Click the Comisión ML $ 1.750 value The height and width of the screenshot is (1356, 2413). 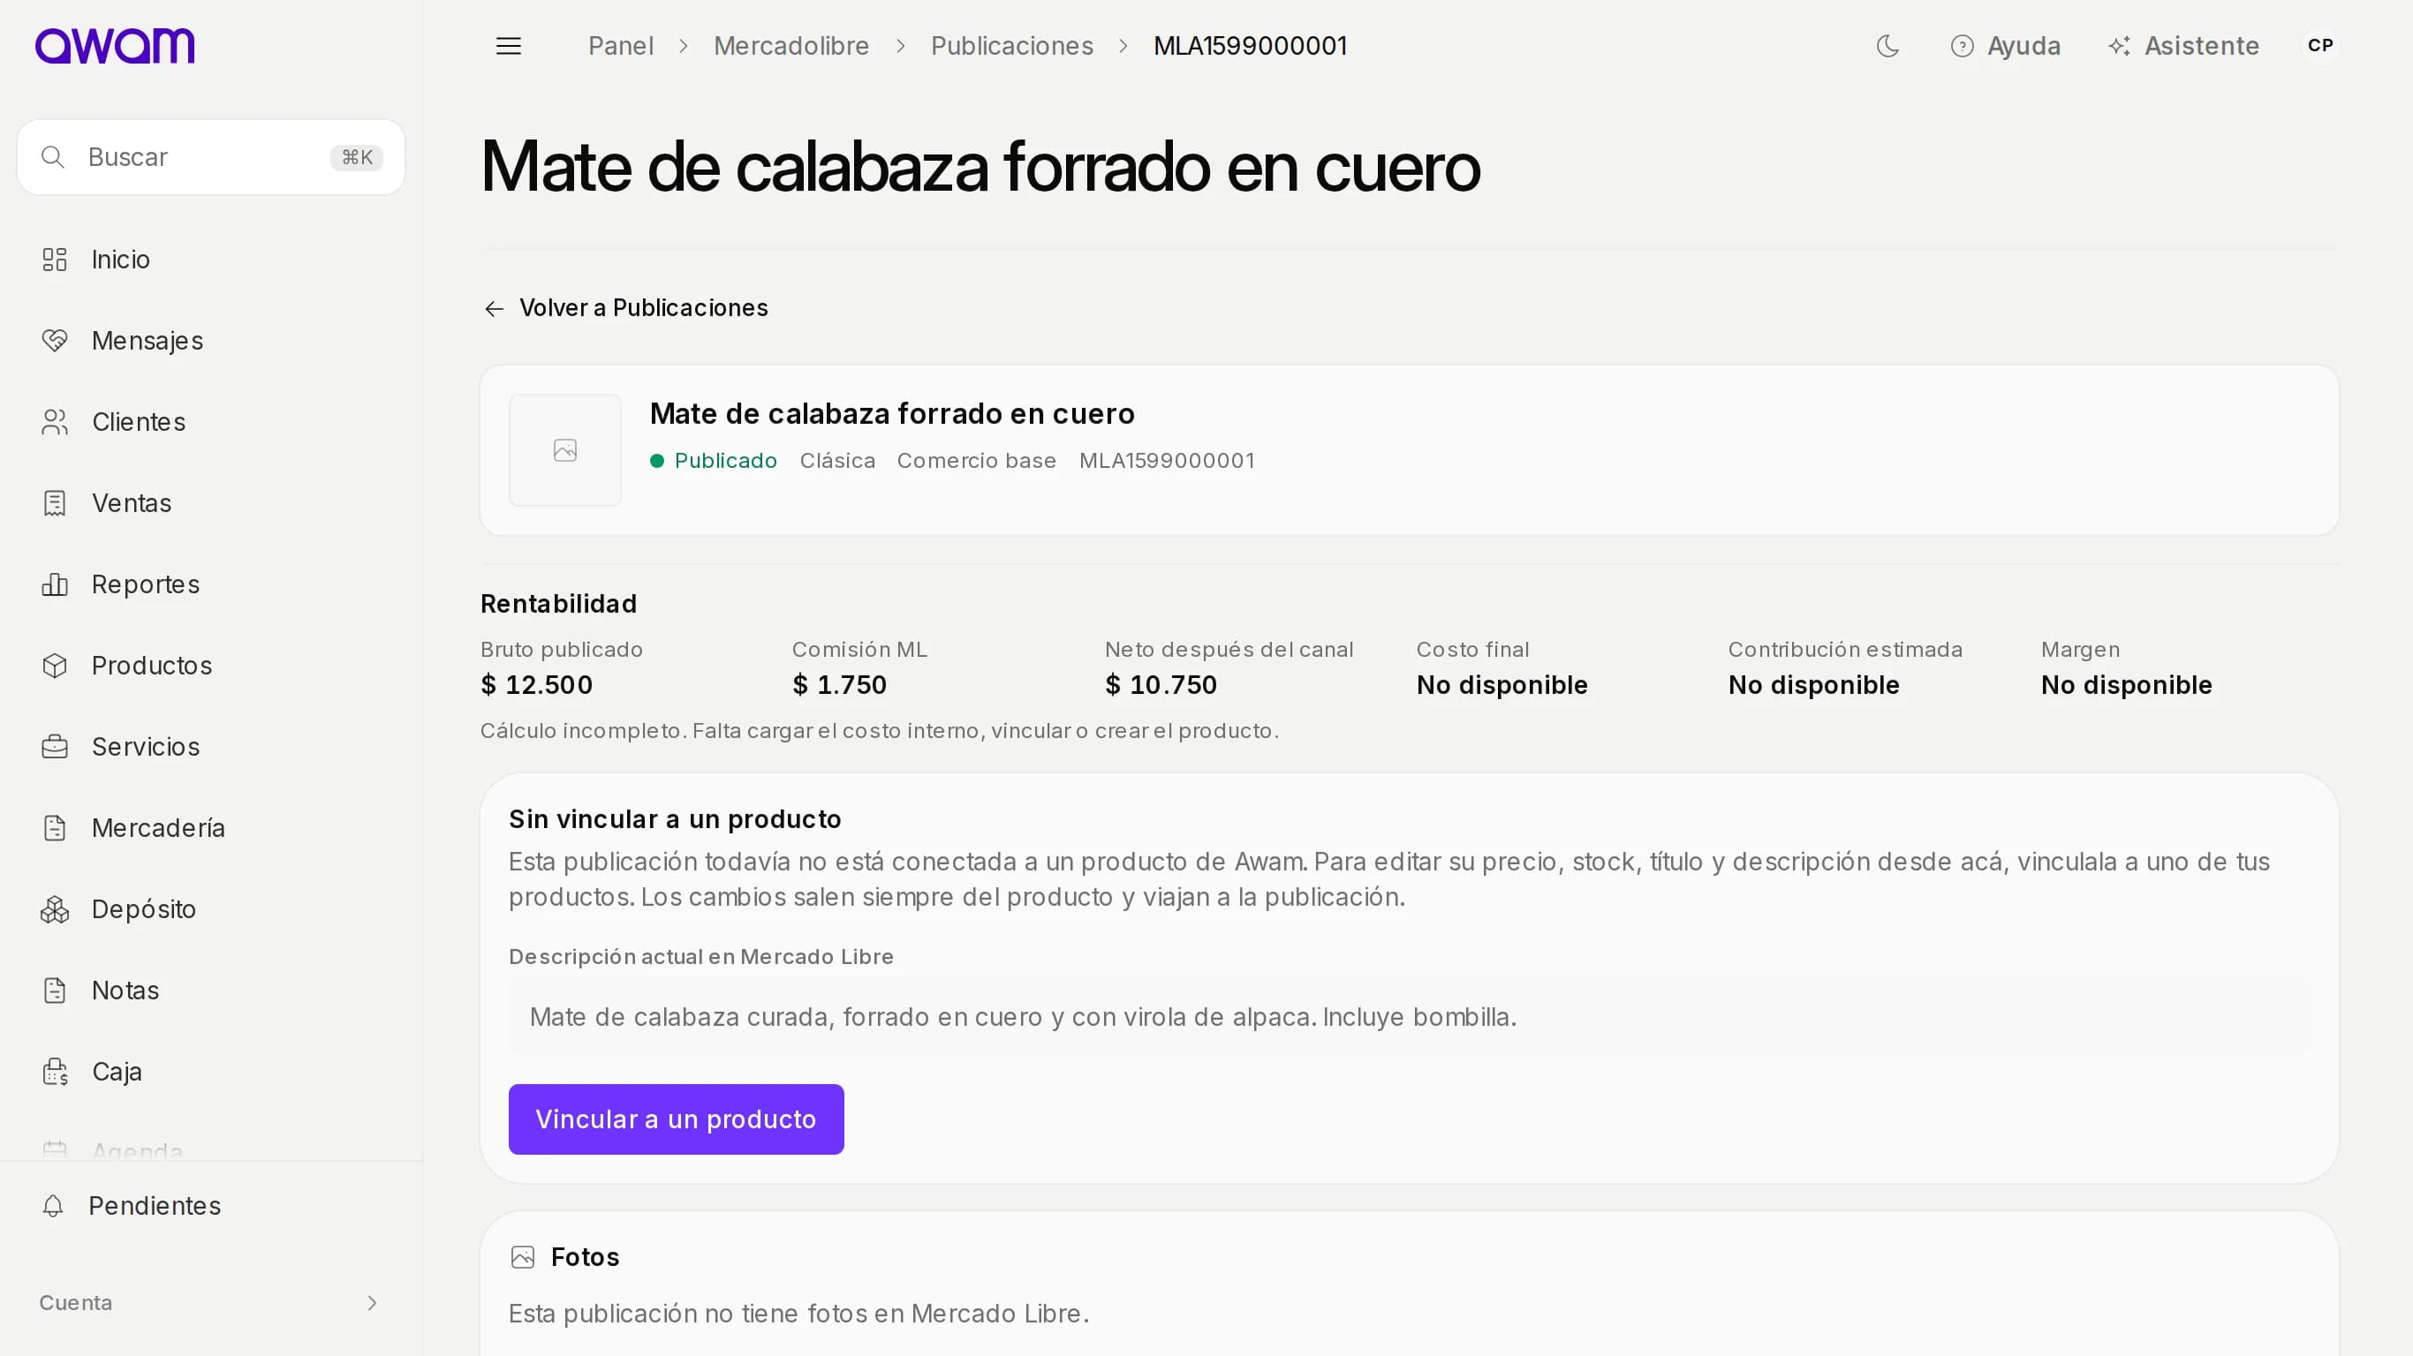(839, 685)
